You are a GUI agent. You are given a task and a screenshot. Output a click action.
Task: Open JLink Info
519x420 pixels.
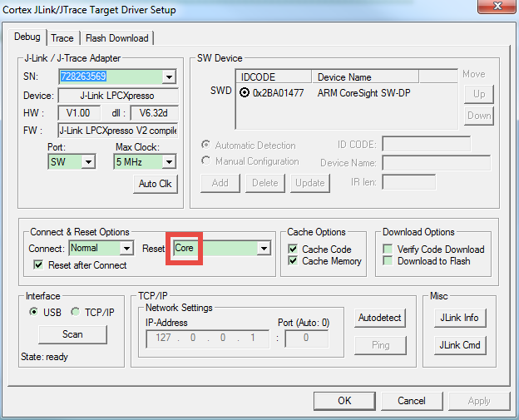point(459,318)
